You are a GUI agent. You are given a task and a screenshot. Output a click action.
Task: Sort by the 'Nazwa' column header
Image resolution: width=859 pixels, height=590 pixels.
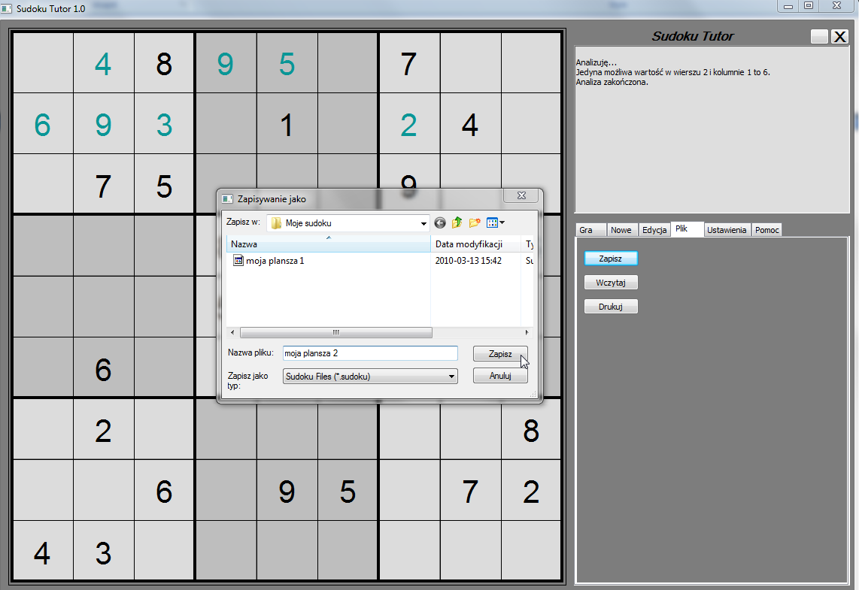(329, 244)
